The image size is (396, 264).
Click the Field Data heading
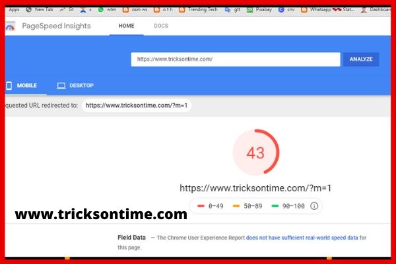131,238
